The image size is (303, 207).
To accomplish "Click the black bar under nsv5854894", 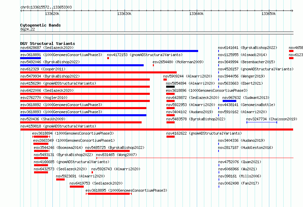I will (x=171, y=87).
